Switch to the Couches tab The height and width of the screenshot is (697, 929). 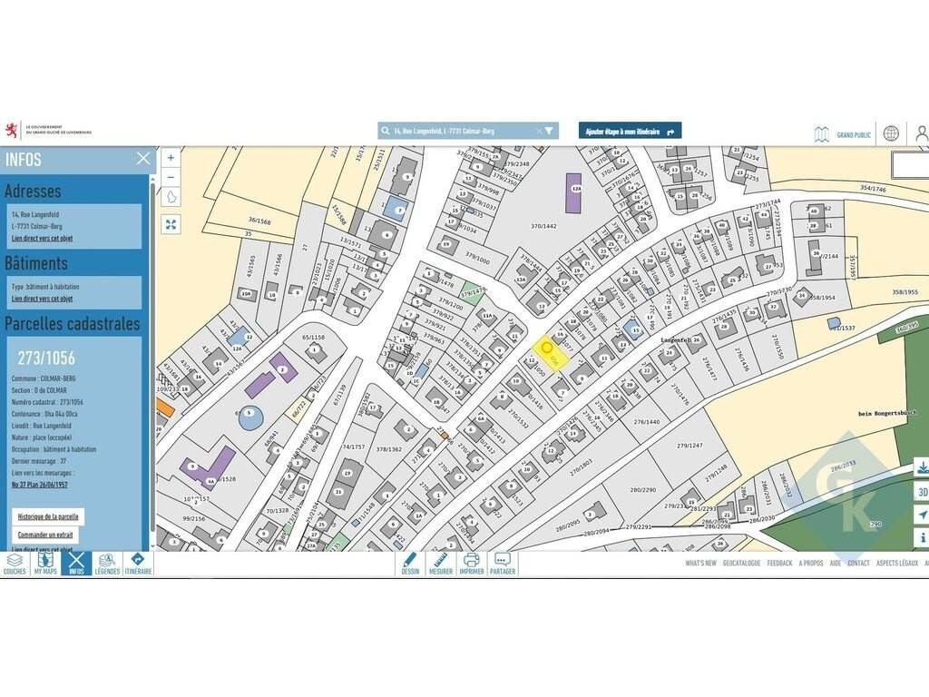point(15,564)
